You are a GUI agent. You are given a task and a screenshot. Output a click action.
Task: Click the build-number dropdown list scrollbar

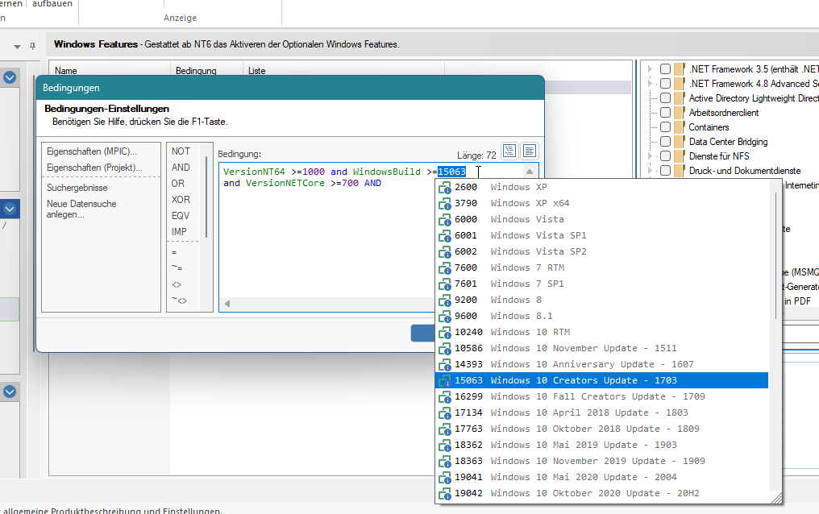776,255
